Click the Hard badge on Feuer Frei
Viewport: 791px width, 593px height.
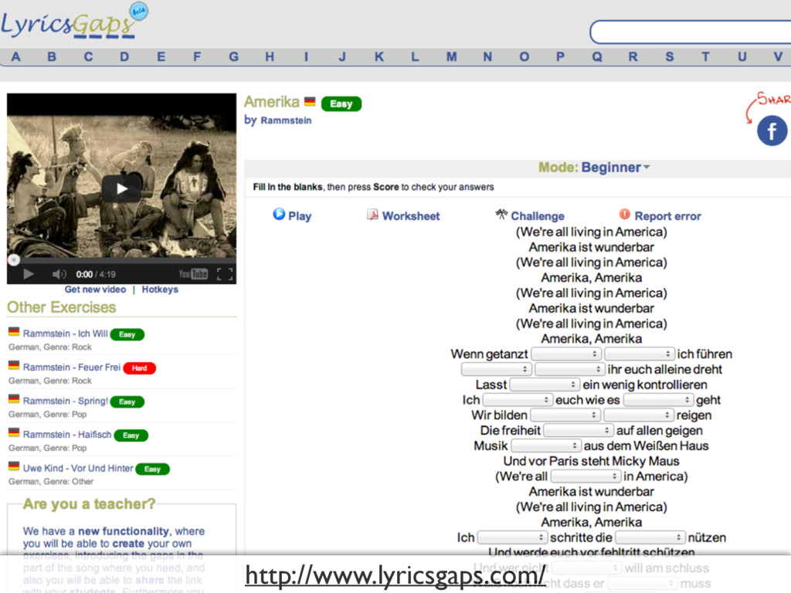point(140,368)
